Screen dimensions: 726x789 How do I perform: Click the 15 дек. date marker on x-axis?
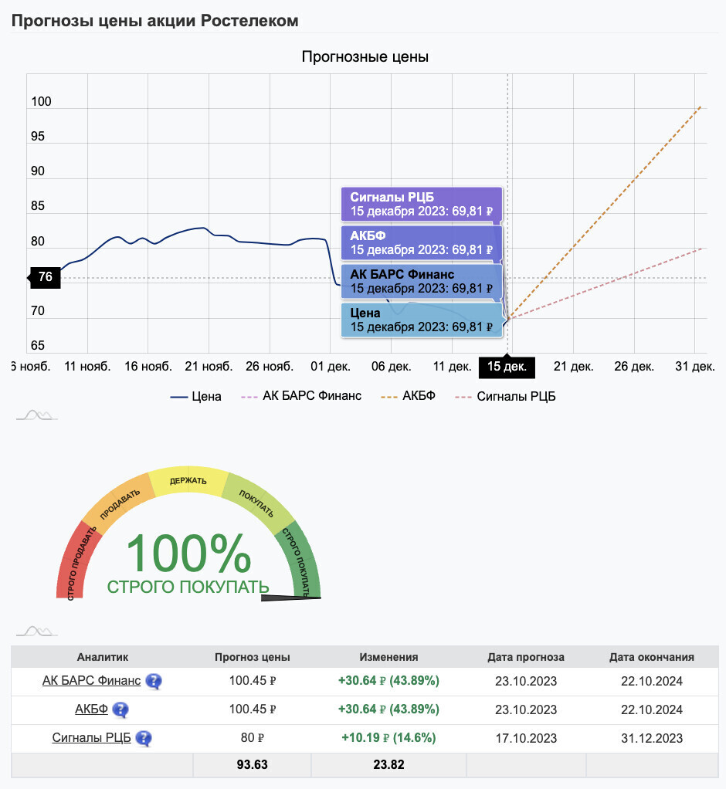point(507,367)
